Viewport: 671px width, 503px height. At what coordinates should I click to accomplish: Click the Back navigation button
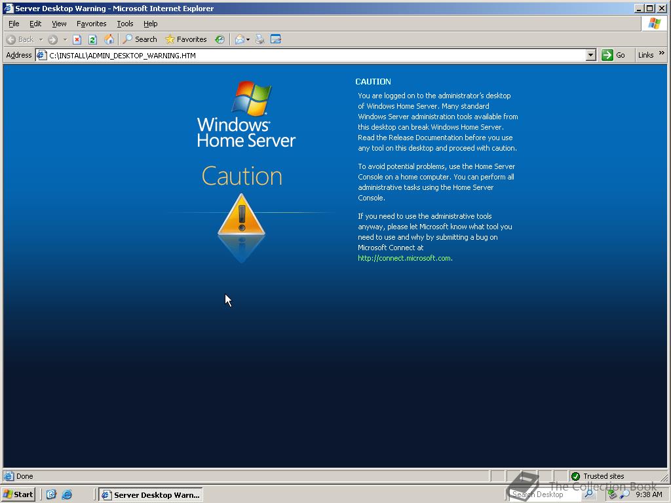tap(20, 39)
